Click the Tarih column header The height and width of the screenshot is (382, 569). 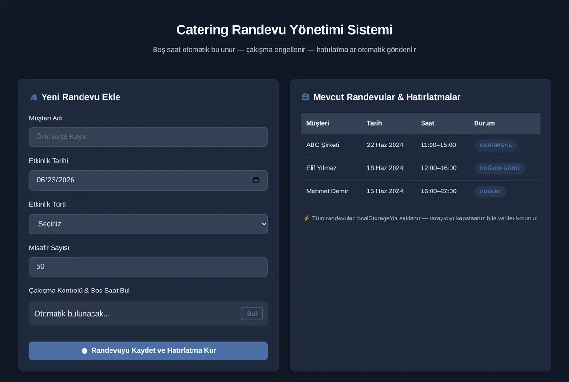(374, 123)
